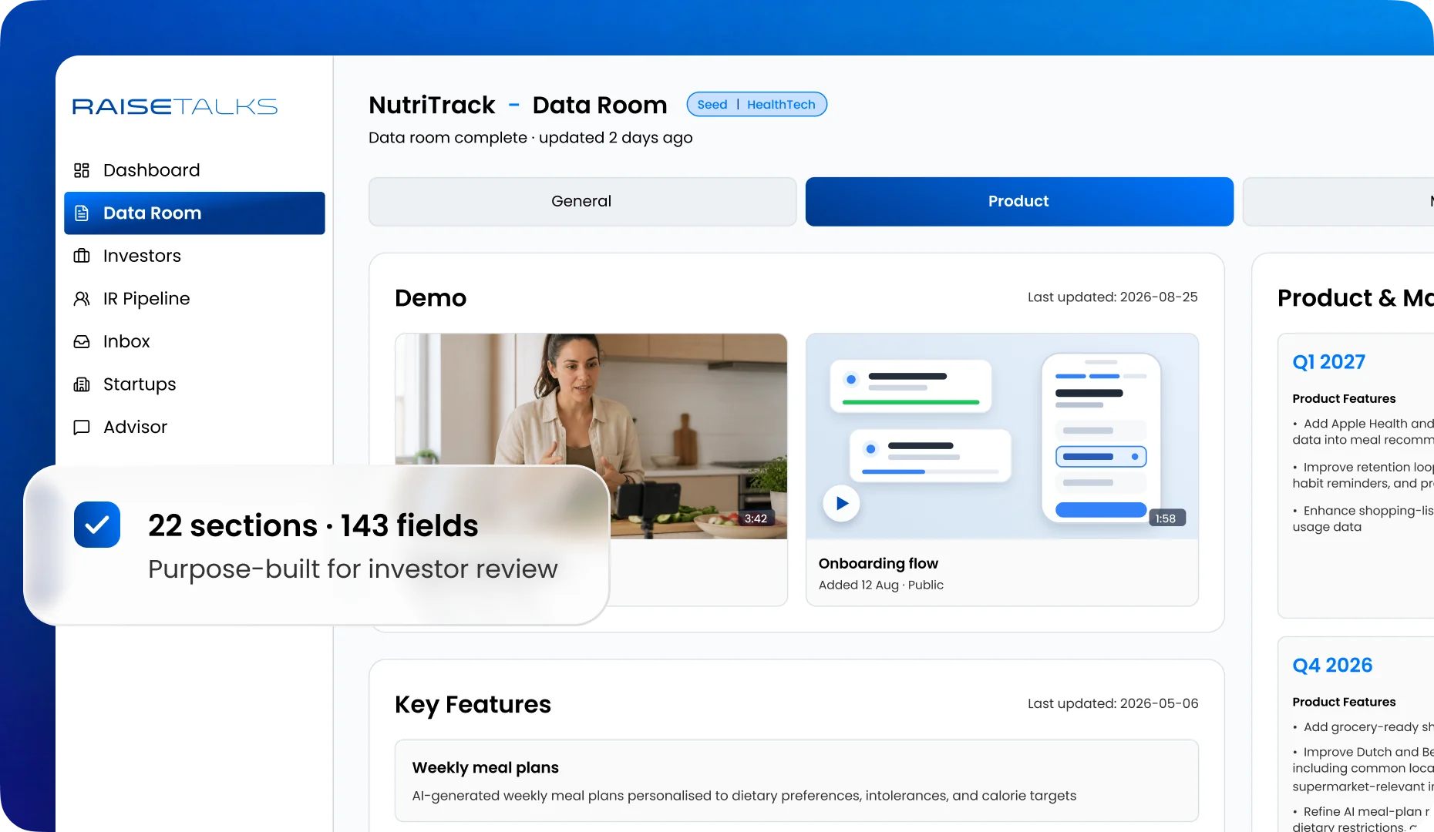Click the Onboarding flow title
This screenshot has width=1434, height=832.
(878, 563)
